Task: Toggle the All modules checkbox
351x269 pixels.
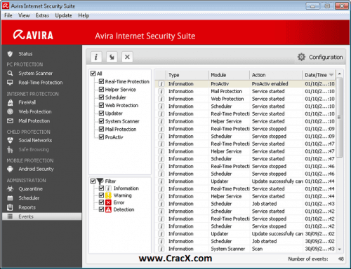Action: click(93, 74)
